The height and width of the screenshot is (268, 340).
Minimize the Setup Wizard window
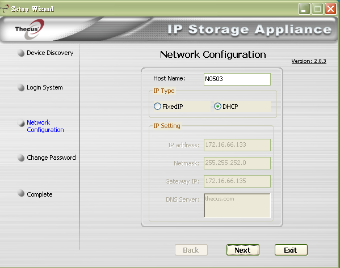tap(304, 9)
